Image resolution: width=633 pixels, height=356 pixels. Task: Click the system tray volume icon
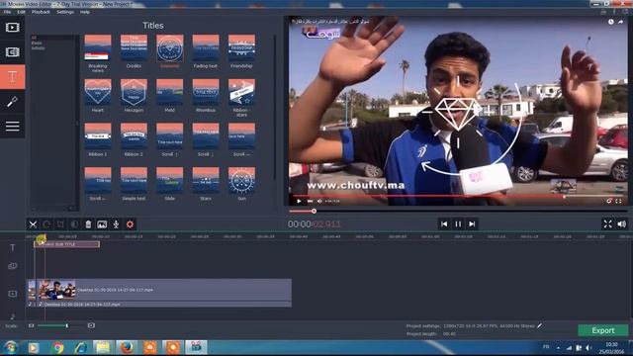588,347
